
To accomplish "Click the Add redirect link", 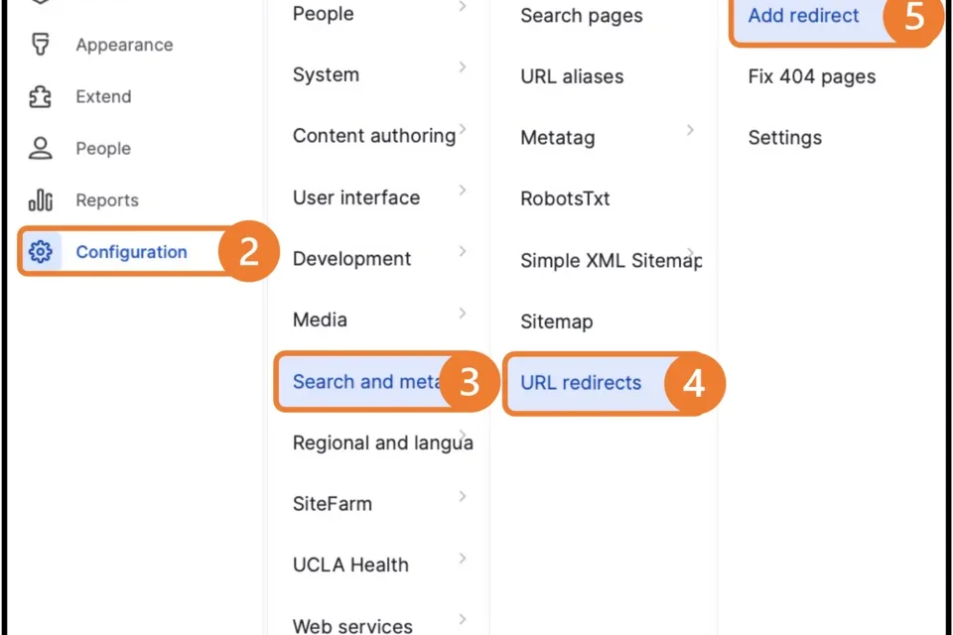I will click(803, 16).
